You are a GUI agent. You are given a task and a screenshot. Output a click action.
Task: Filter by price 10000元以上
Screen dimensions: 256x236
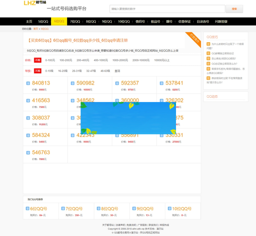[162, 60]
